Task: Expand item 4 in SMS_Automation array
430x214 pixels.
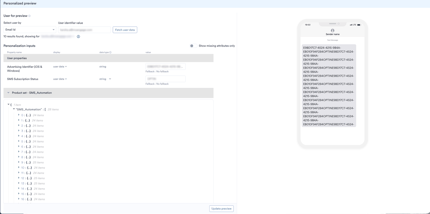Action: [x=19, y=136]
